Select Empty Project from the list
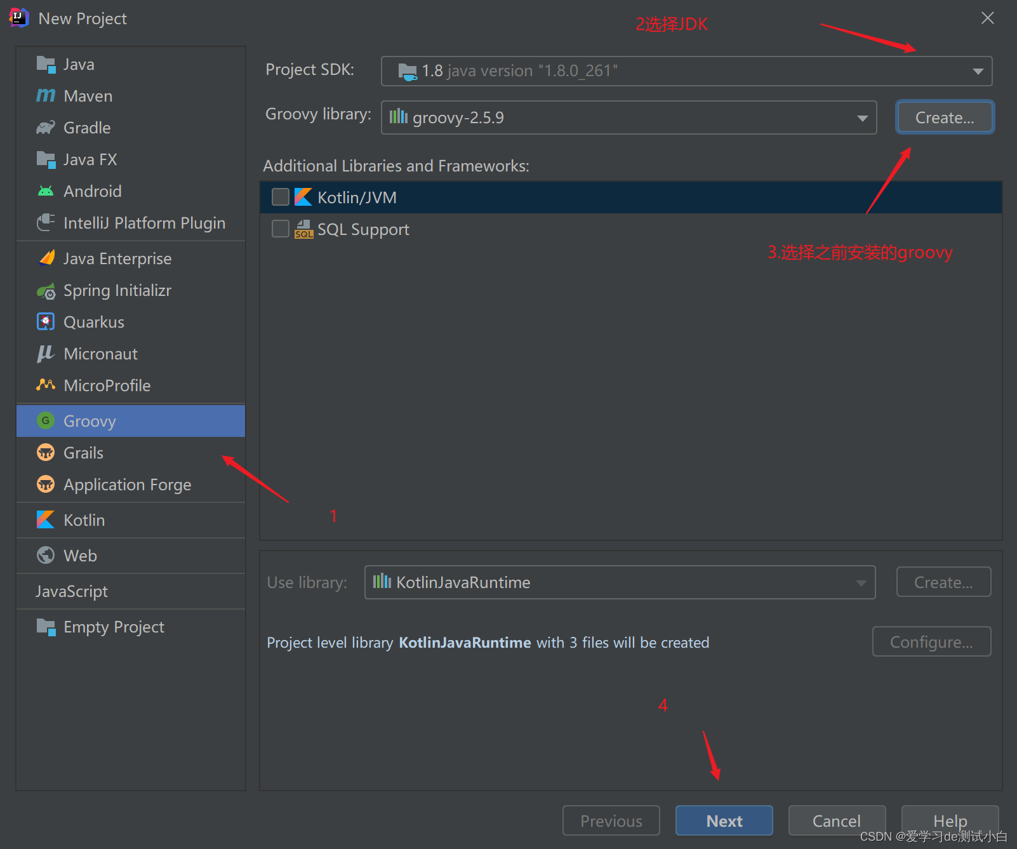This screenshot has height=849, width=1017. 113,626
